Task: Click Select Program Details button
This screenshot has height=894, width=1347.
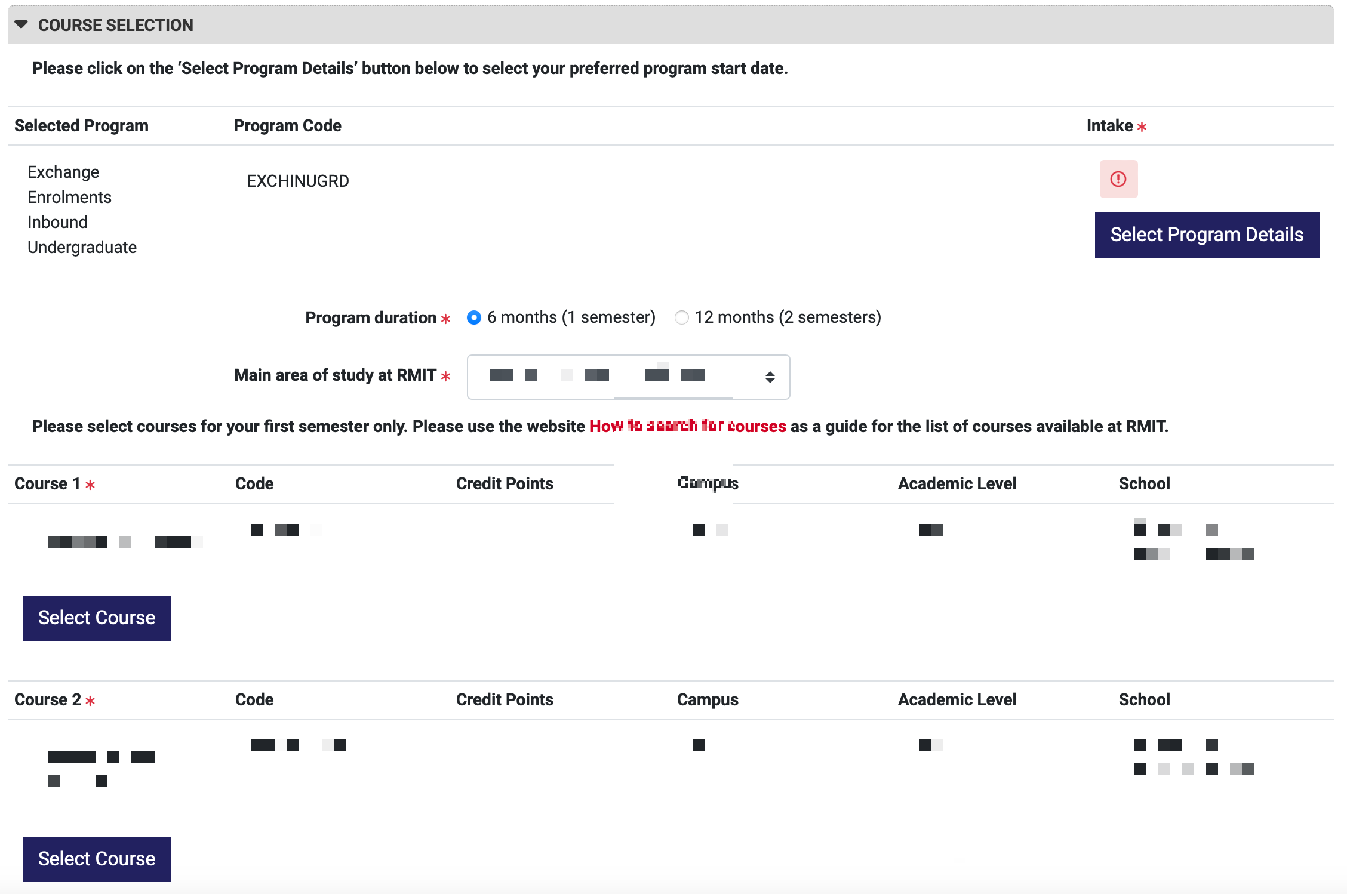Action: click(1207, 235)
